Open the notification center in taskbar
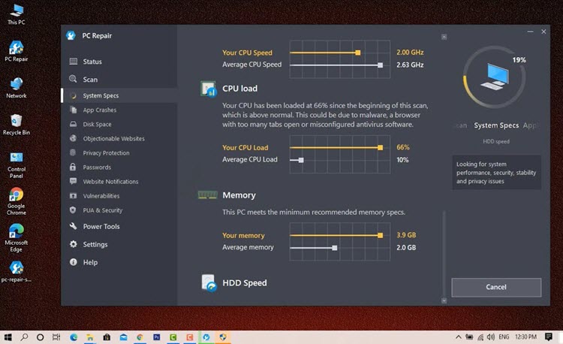This screenshot has height=344, width=563. click(x=548, y=336)
